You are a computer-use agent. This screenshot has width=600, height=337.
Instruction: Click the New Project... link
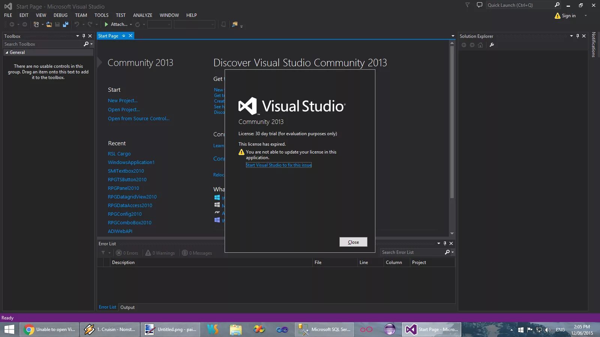(x=123, y=101)
